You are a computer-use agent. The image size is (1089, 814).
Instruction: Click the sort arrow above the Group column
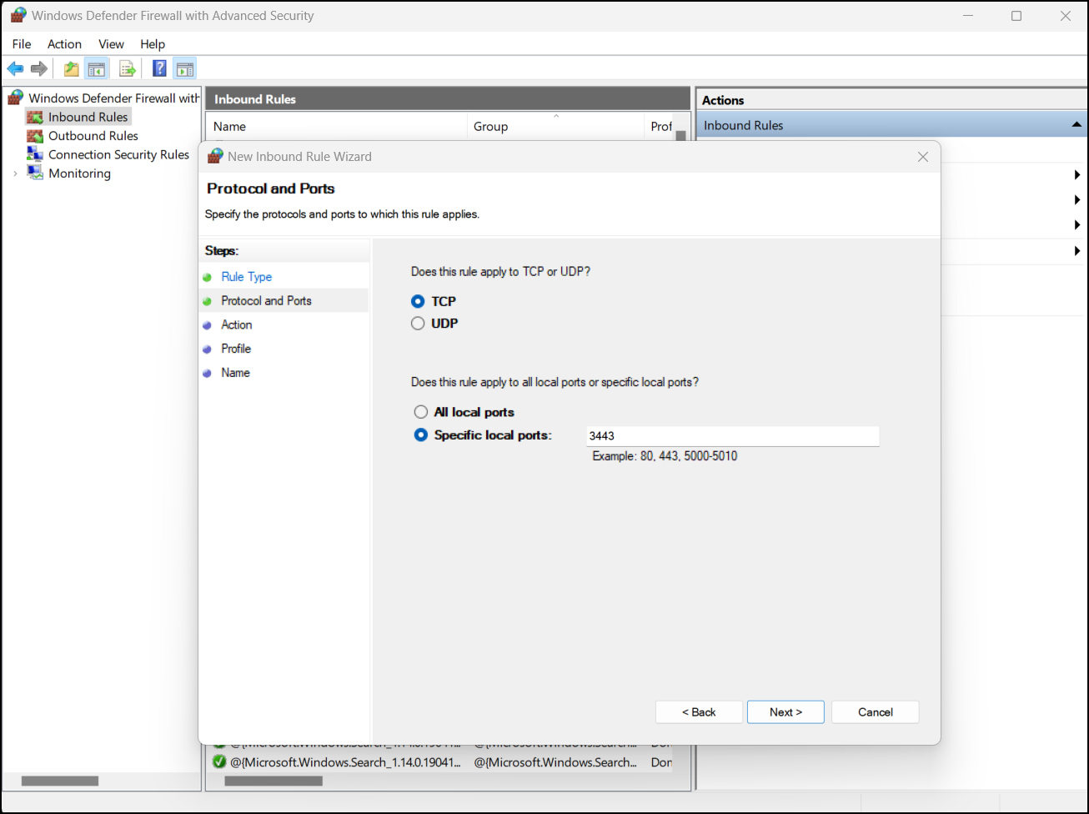pos(556,116)
